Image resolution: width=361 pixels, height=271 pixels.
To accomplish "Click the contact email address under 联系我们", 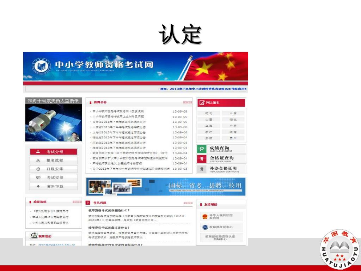I will point(57,245).
